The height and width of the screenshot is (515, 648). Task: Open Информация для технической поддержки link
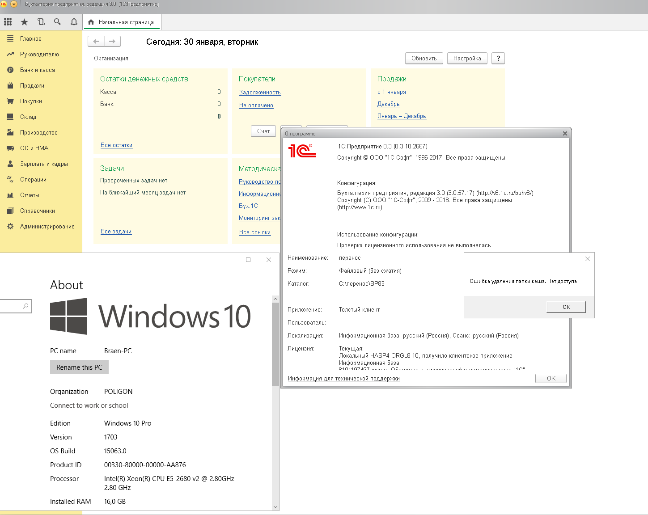pos(344,379)
